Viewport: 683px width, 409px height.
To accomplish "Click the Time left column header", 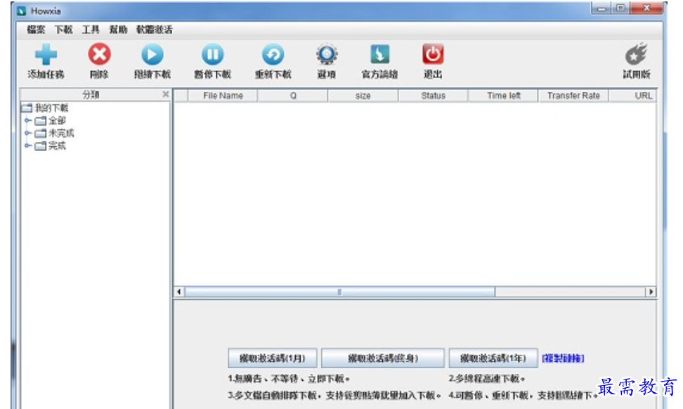I will click(504, 96).
